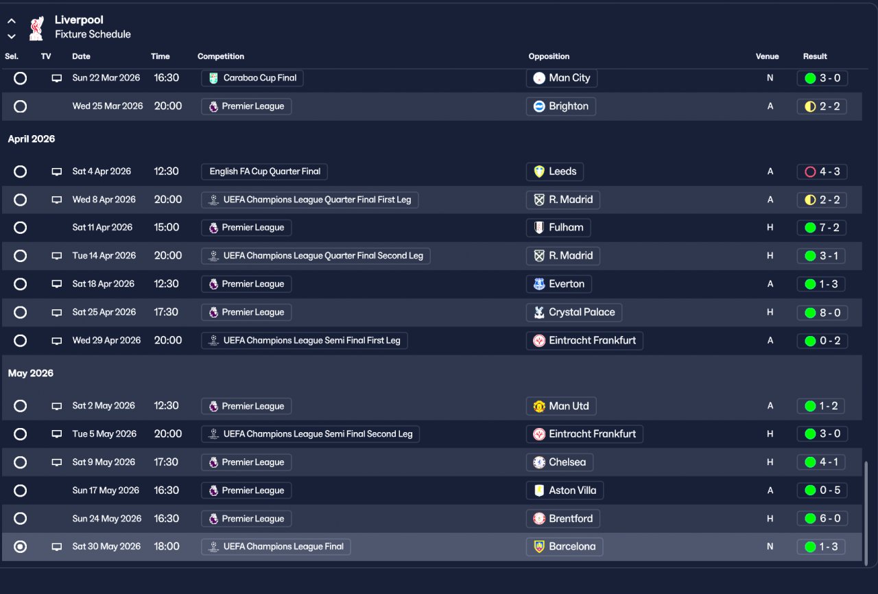Open the Champions League Quarter Final First Leg

(x=310, y=200)
